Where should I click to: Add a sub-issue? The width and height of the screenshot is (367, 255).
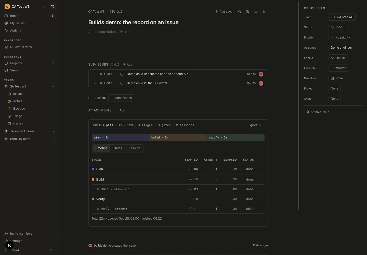pyautogui.click(x=128, y=65)
